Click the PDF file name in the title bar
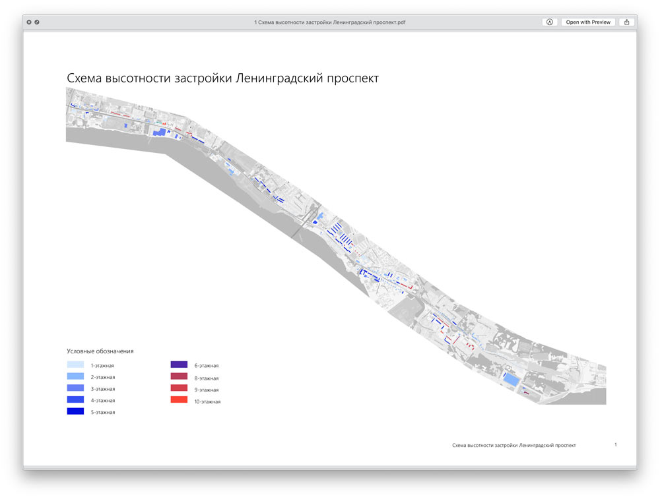The image size is (660, 499). coord(329,22)
